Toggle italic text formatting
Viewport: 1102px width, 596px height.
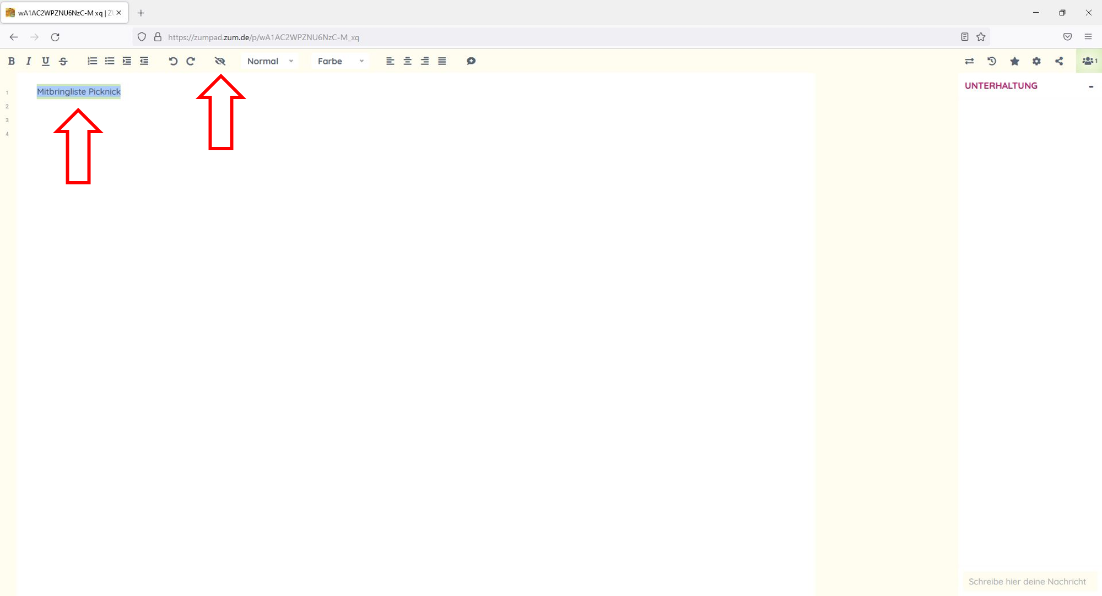28,61
